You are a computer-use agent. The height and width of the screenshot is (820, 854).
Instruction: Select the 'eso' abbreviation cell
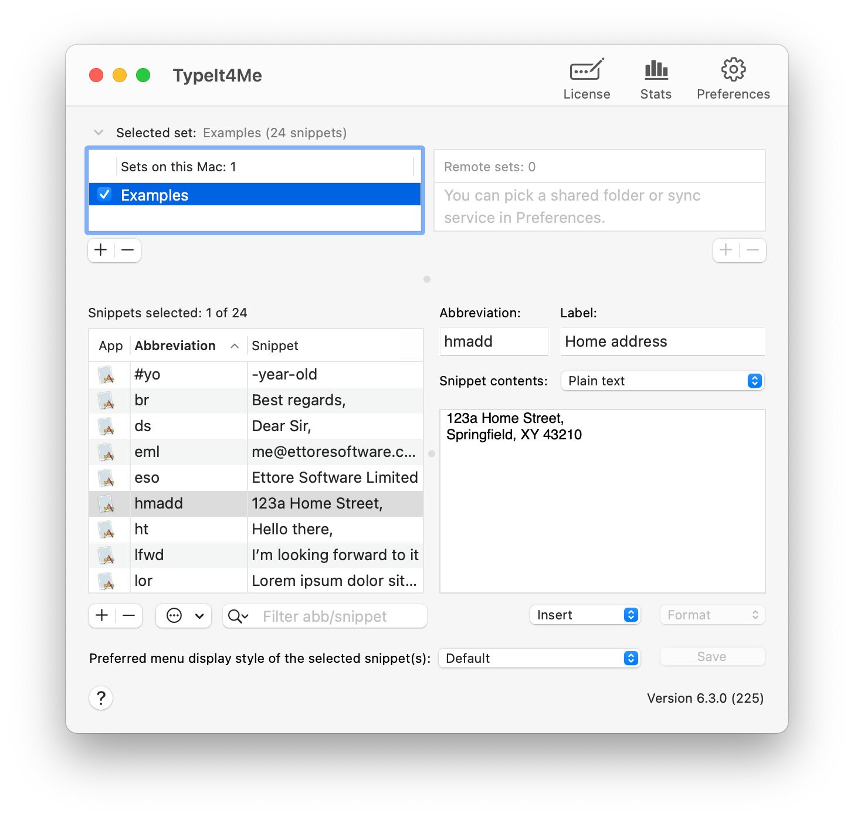[x=188, y=477]
